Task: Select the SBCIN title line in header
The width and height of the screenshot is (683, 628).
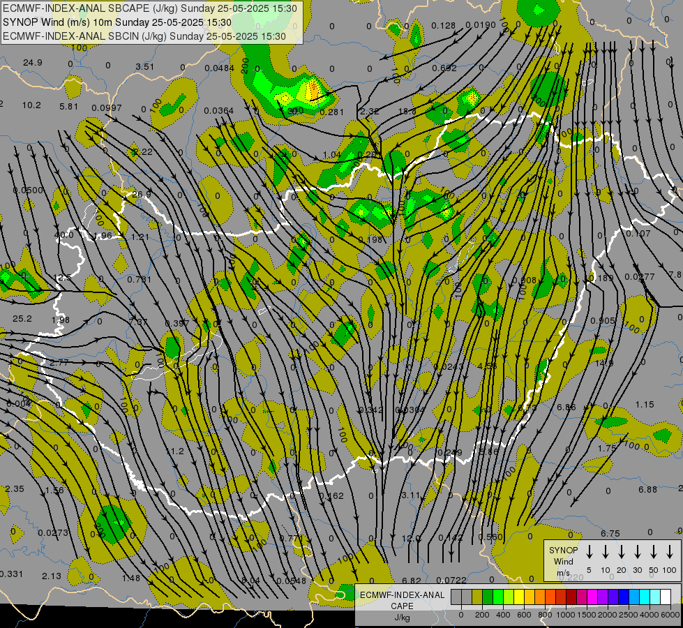Action: point(144,36)
